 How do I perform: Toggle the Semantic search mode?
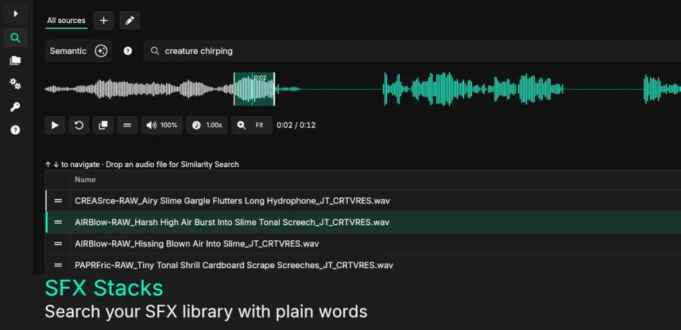(x=78, y=51)
